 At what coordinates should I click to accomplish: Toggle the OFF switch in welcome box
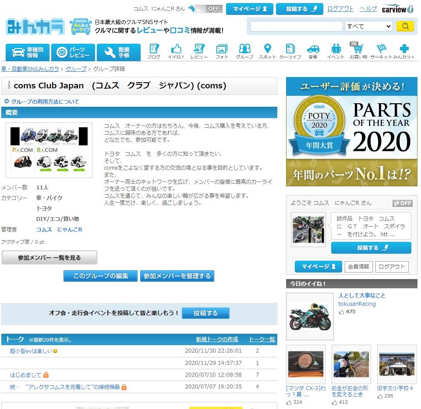pos(403,203)
